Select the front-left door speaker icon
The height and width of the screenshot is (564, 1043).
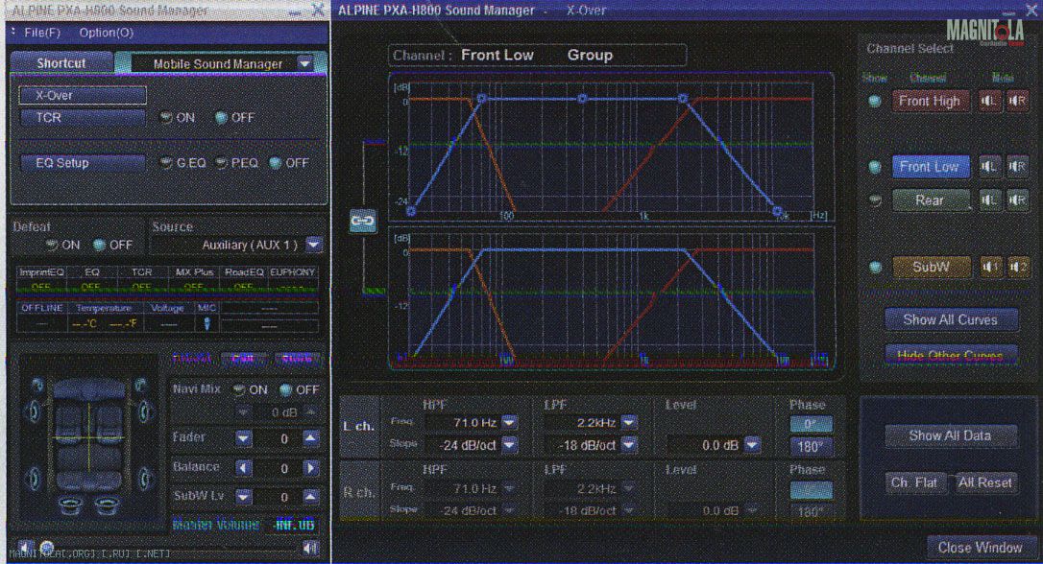point(33,411)
